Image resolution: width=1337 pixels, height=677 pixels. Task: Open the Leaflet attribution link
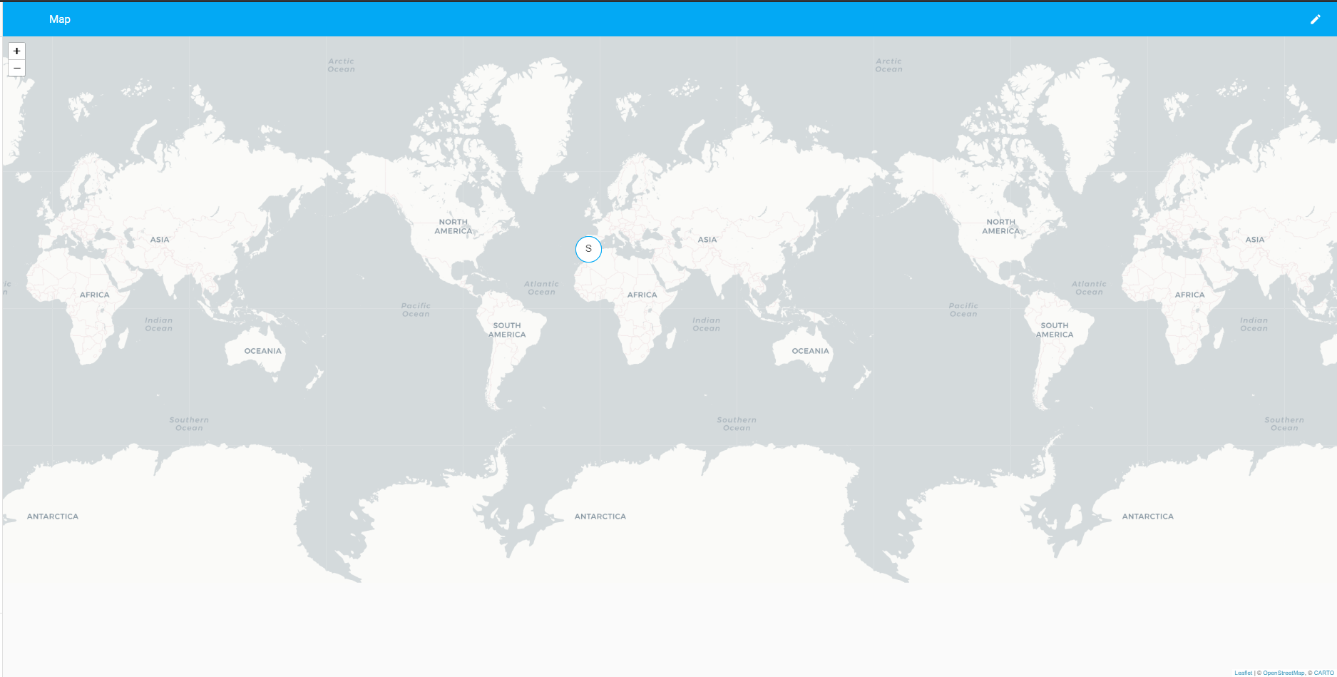point(1244,673)
